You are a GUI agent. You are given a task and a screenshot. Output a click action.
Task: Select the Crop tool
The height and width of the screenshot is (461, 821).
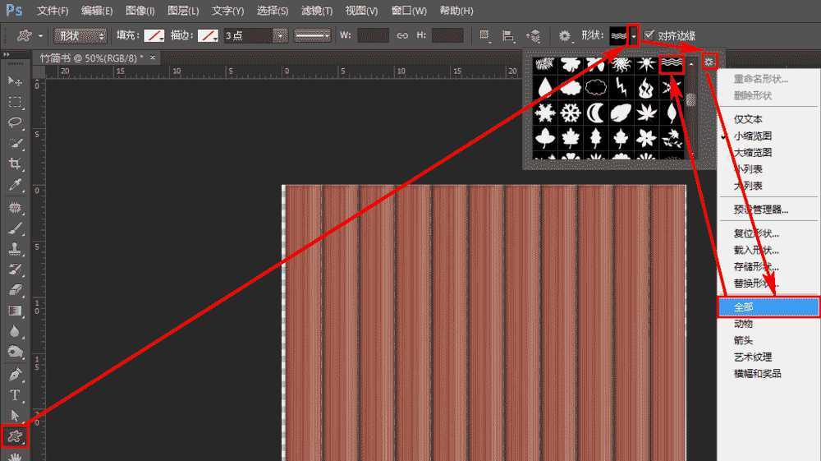tap(15, 164)
